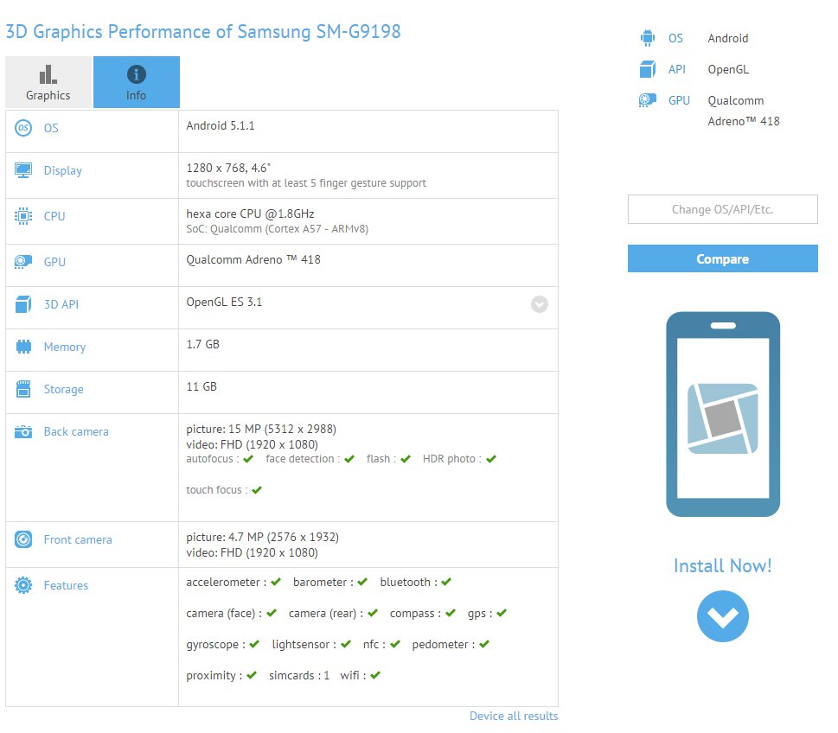This screenshot has width=838, height=733.
Task: Click the accelerometer checkmark
Action: [x=276, y=582]
